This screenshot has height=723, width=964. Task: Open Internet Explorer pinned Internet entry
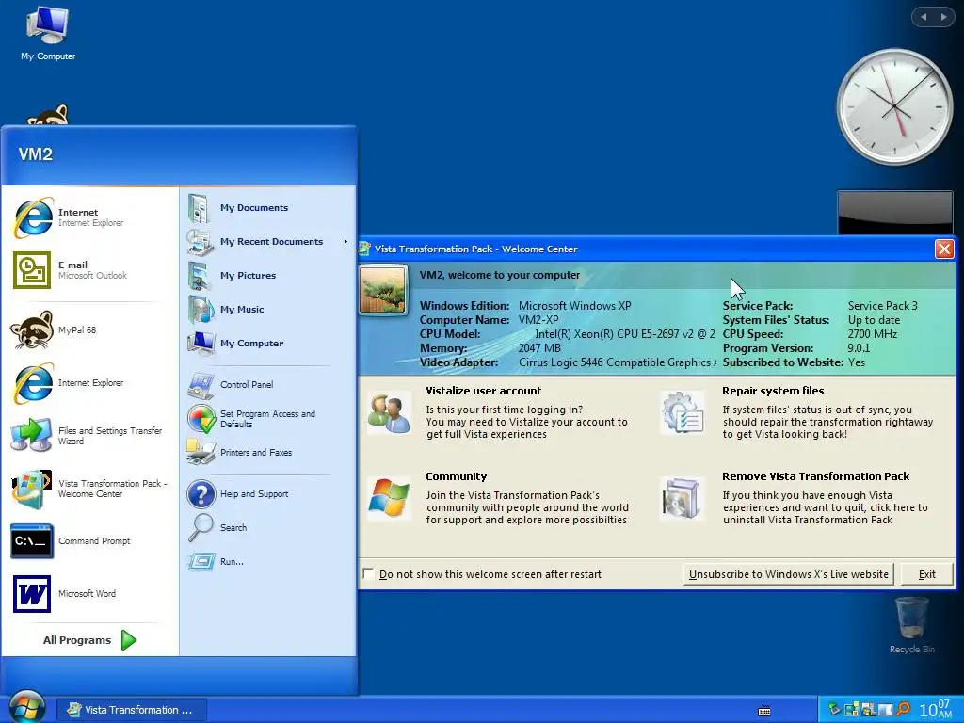(x=89, y=217)
